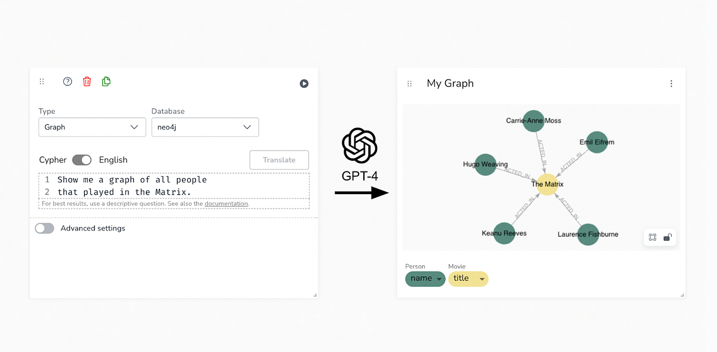The height and width of the screenshot is (352, 717).
Task: Toggle the graph layout lock padlock
Action: click(x=667, y=237)
